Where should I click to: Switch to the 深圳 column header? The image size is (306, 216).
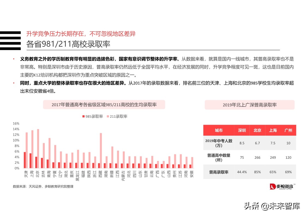[242, 130]
